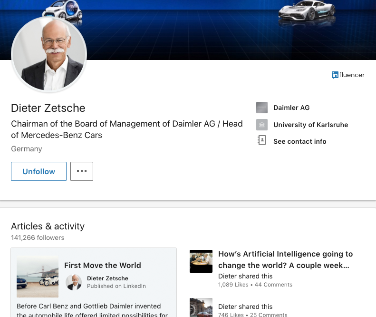Click the Daimler AG company logo icon
The height and width of the screenshot is (317, 376).
point(262,108)
